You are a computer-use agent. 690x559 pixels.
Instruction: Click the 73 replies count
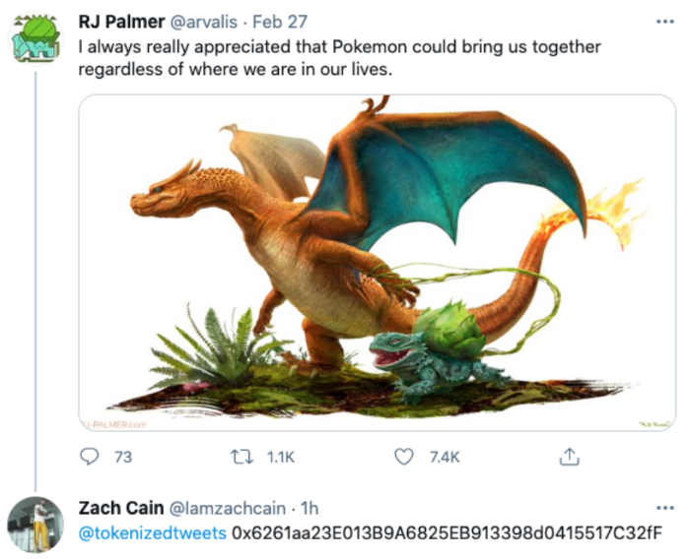click(123, 457)
